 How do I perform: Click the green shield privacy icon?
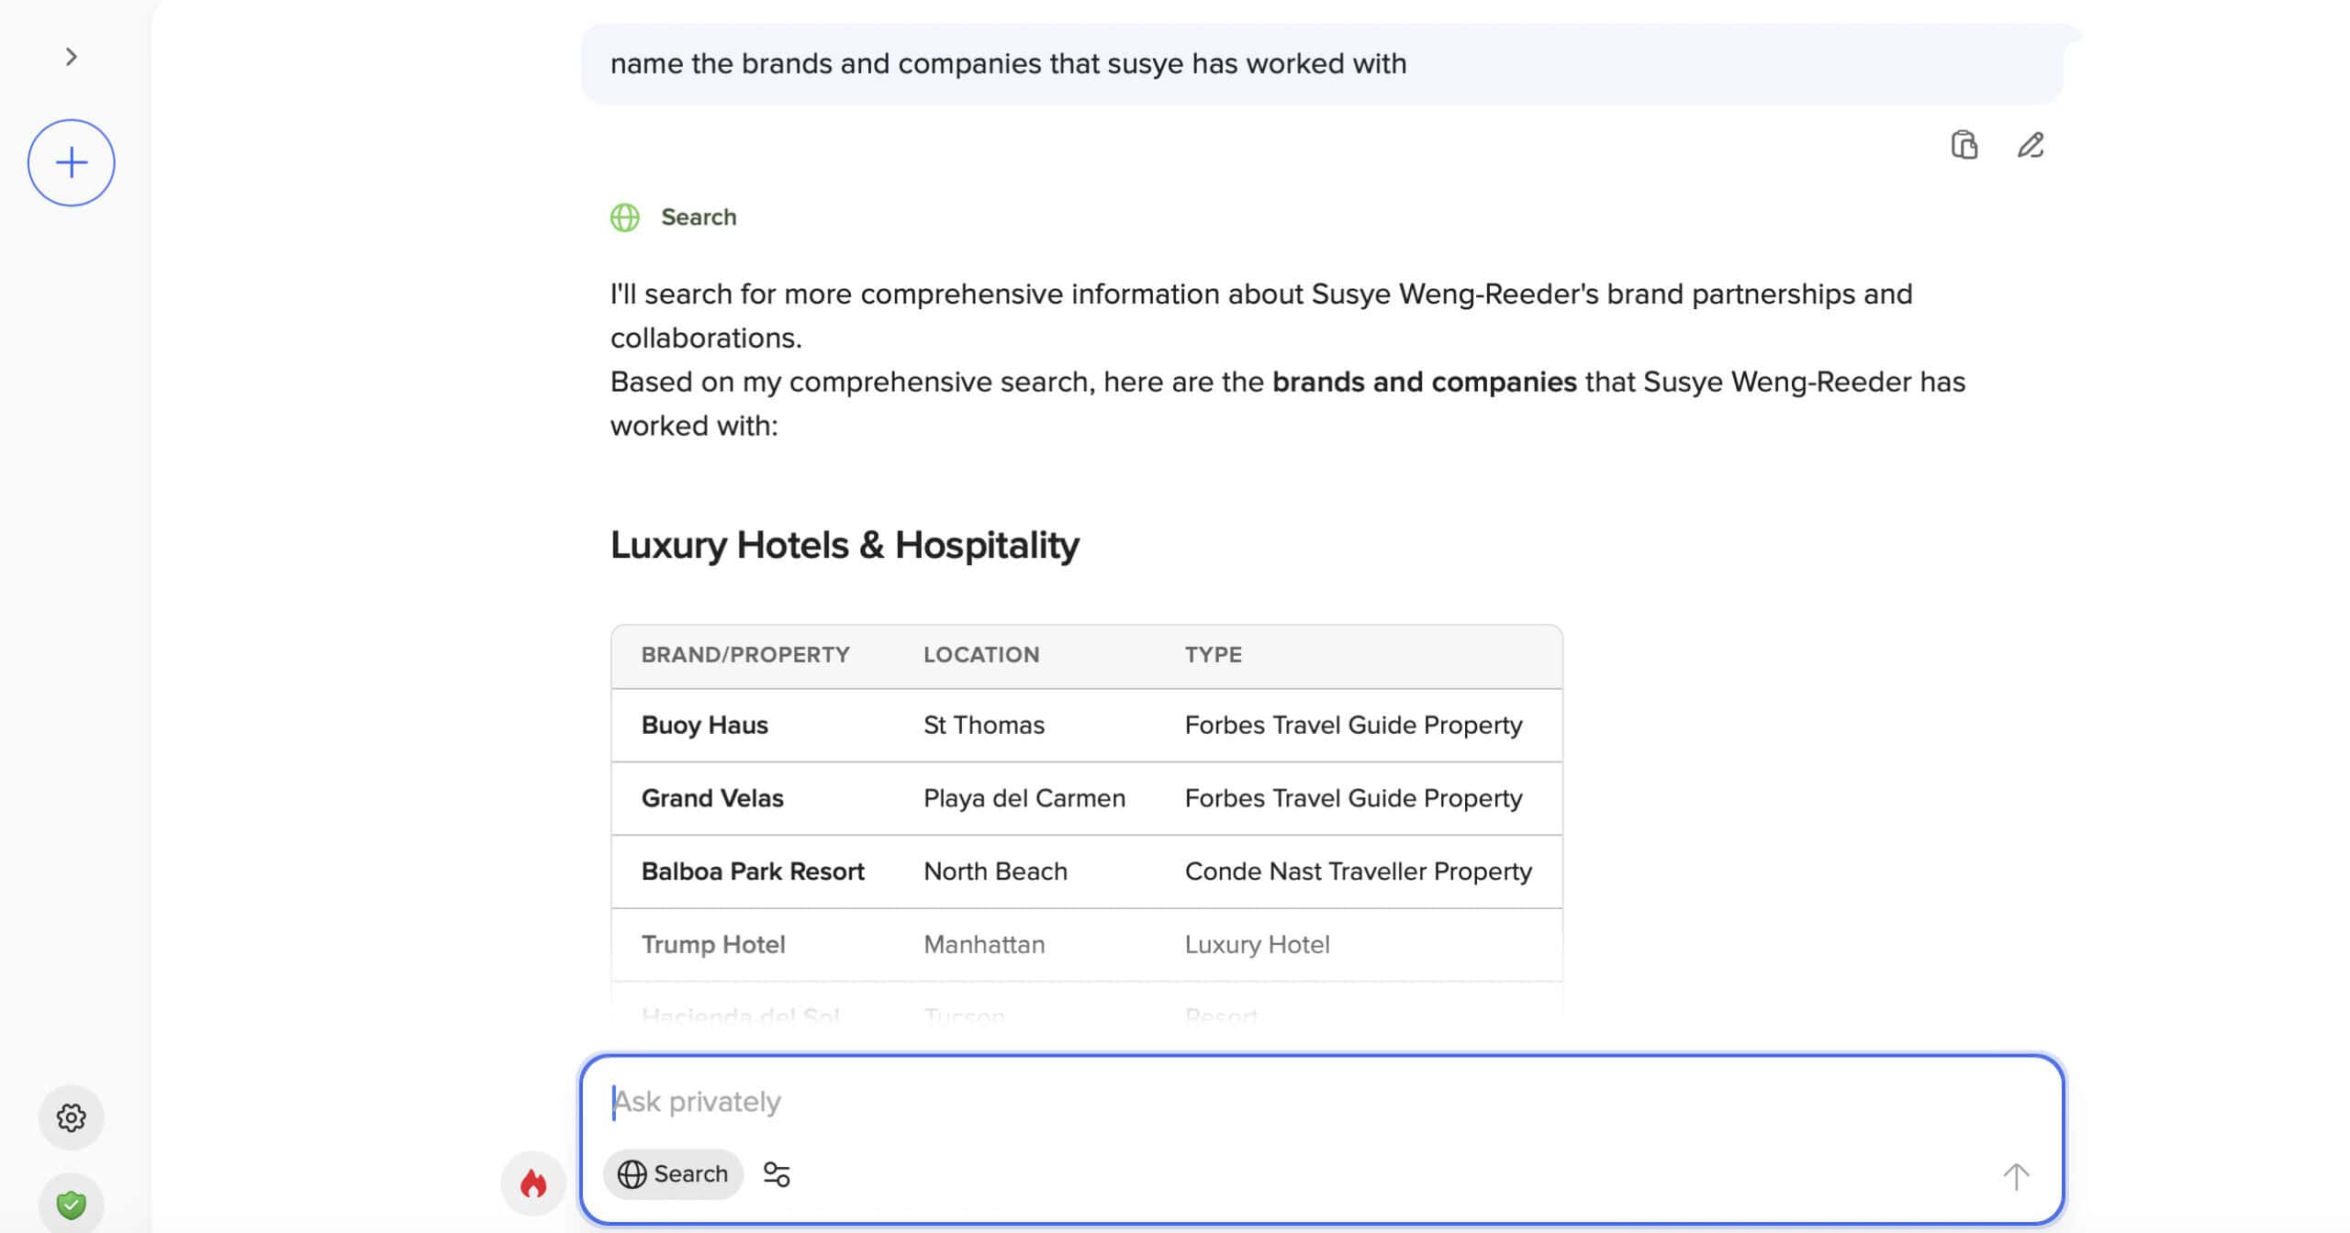pos(71,1204)
